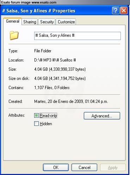Click the "Attributes:" label

point(17,115)
